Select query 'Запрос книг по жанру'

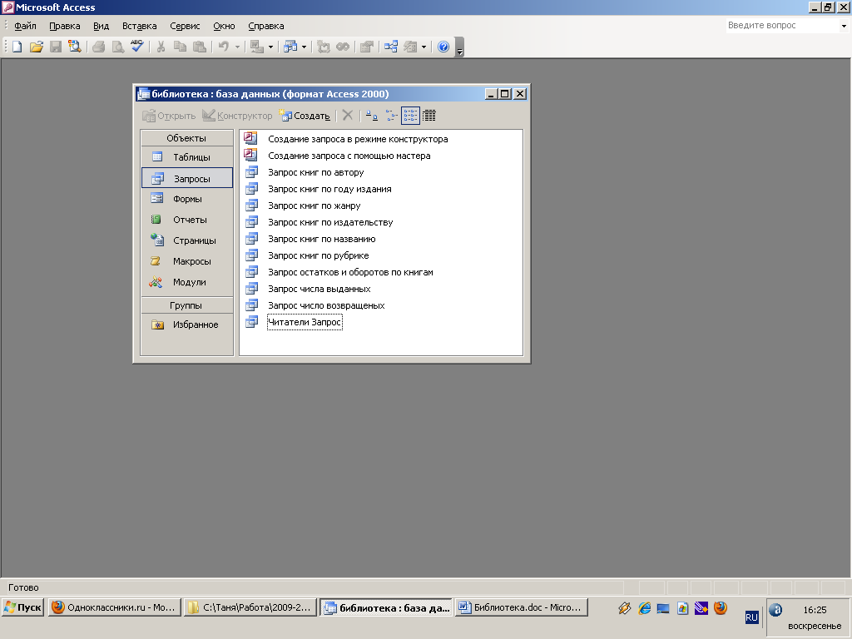[x=314, y=206]
